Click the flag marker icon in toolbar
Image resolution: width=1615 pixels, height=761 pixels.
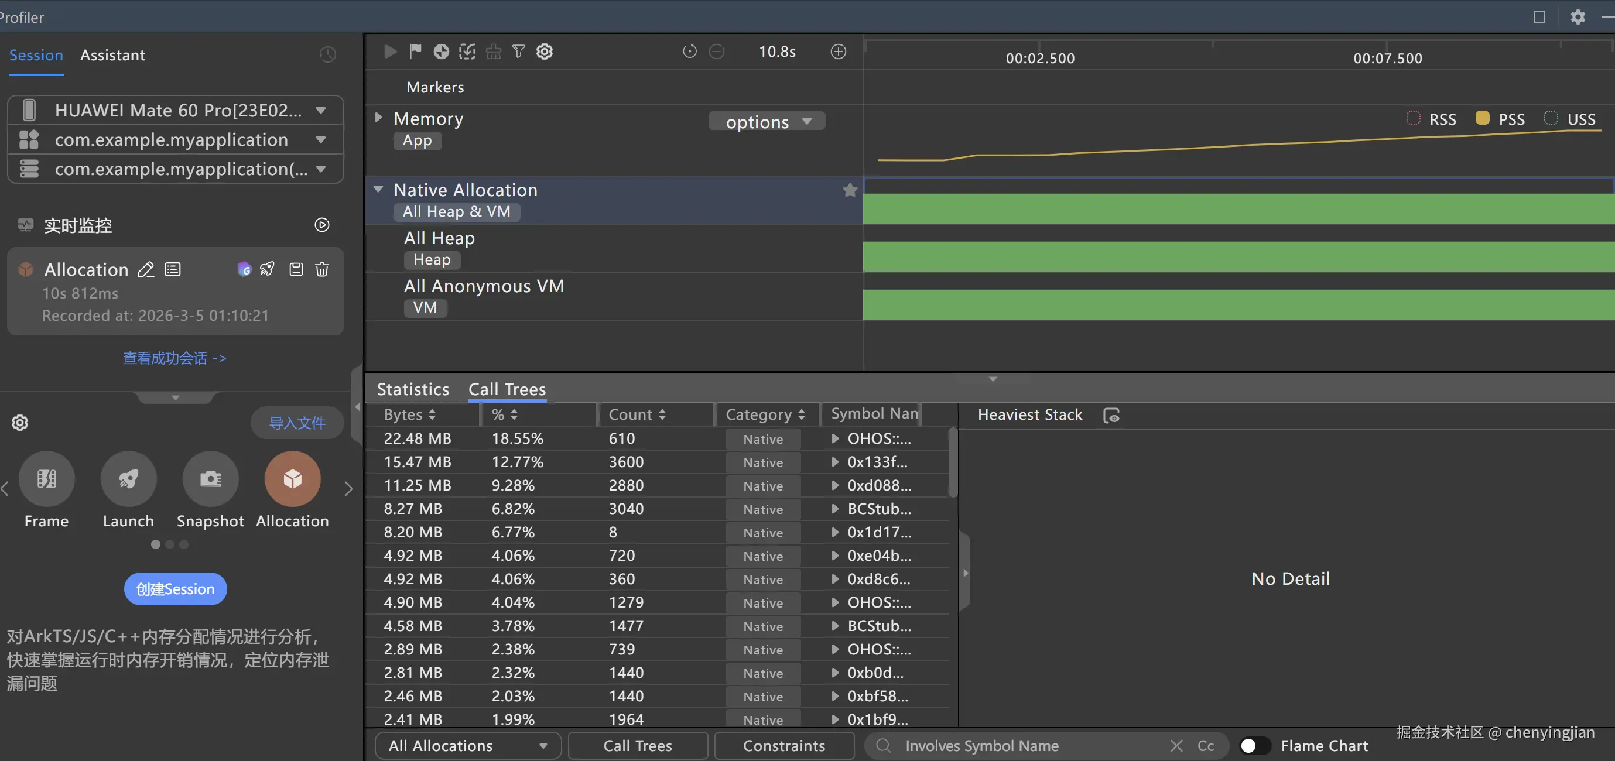415,52
